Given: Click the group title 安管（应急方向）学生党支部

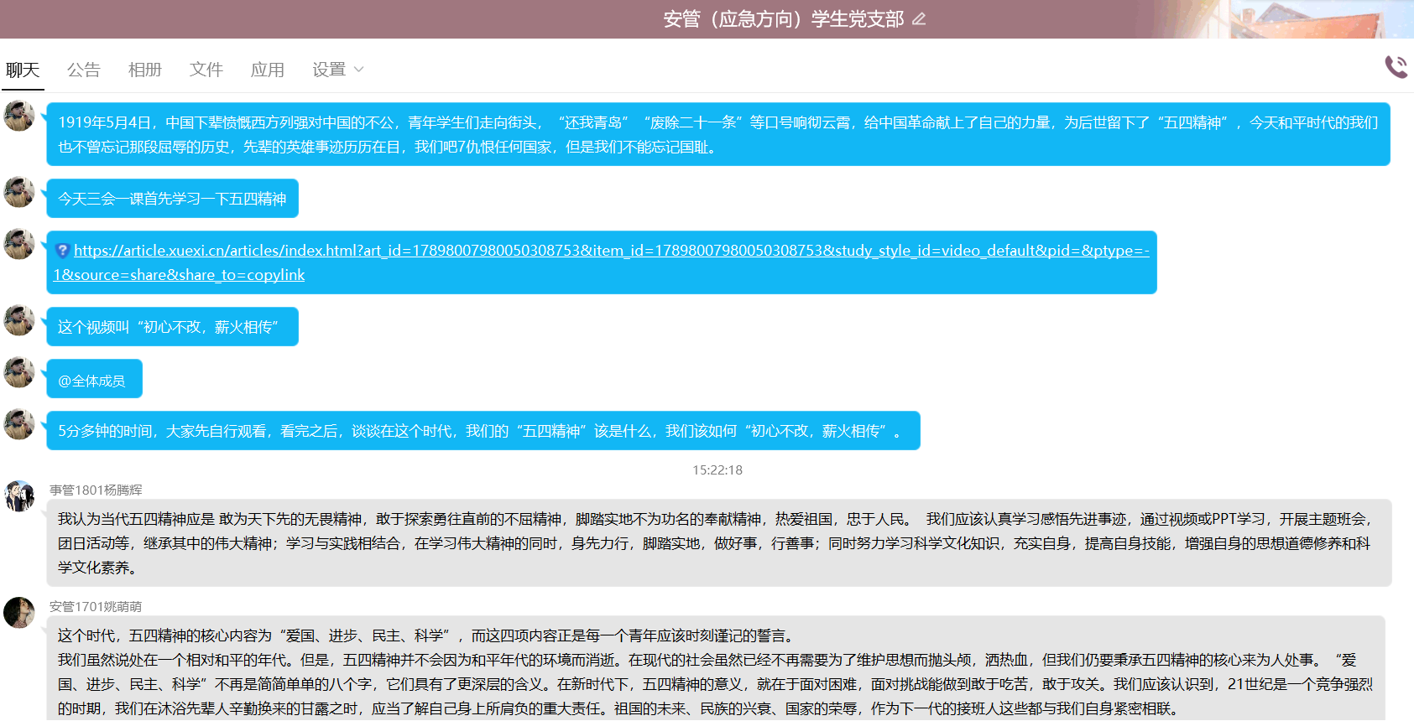Looking at the screenshot, I should [x=783, y=19].
